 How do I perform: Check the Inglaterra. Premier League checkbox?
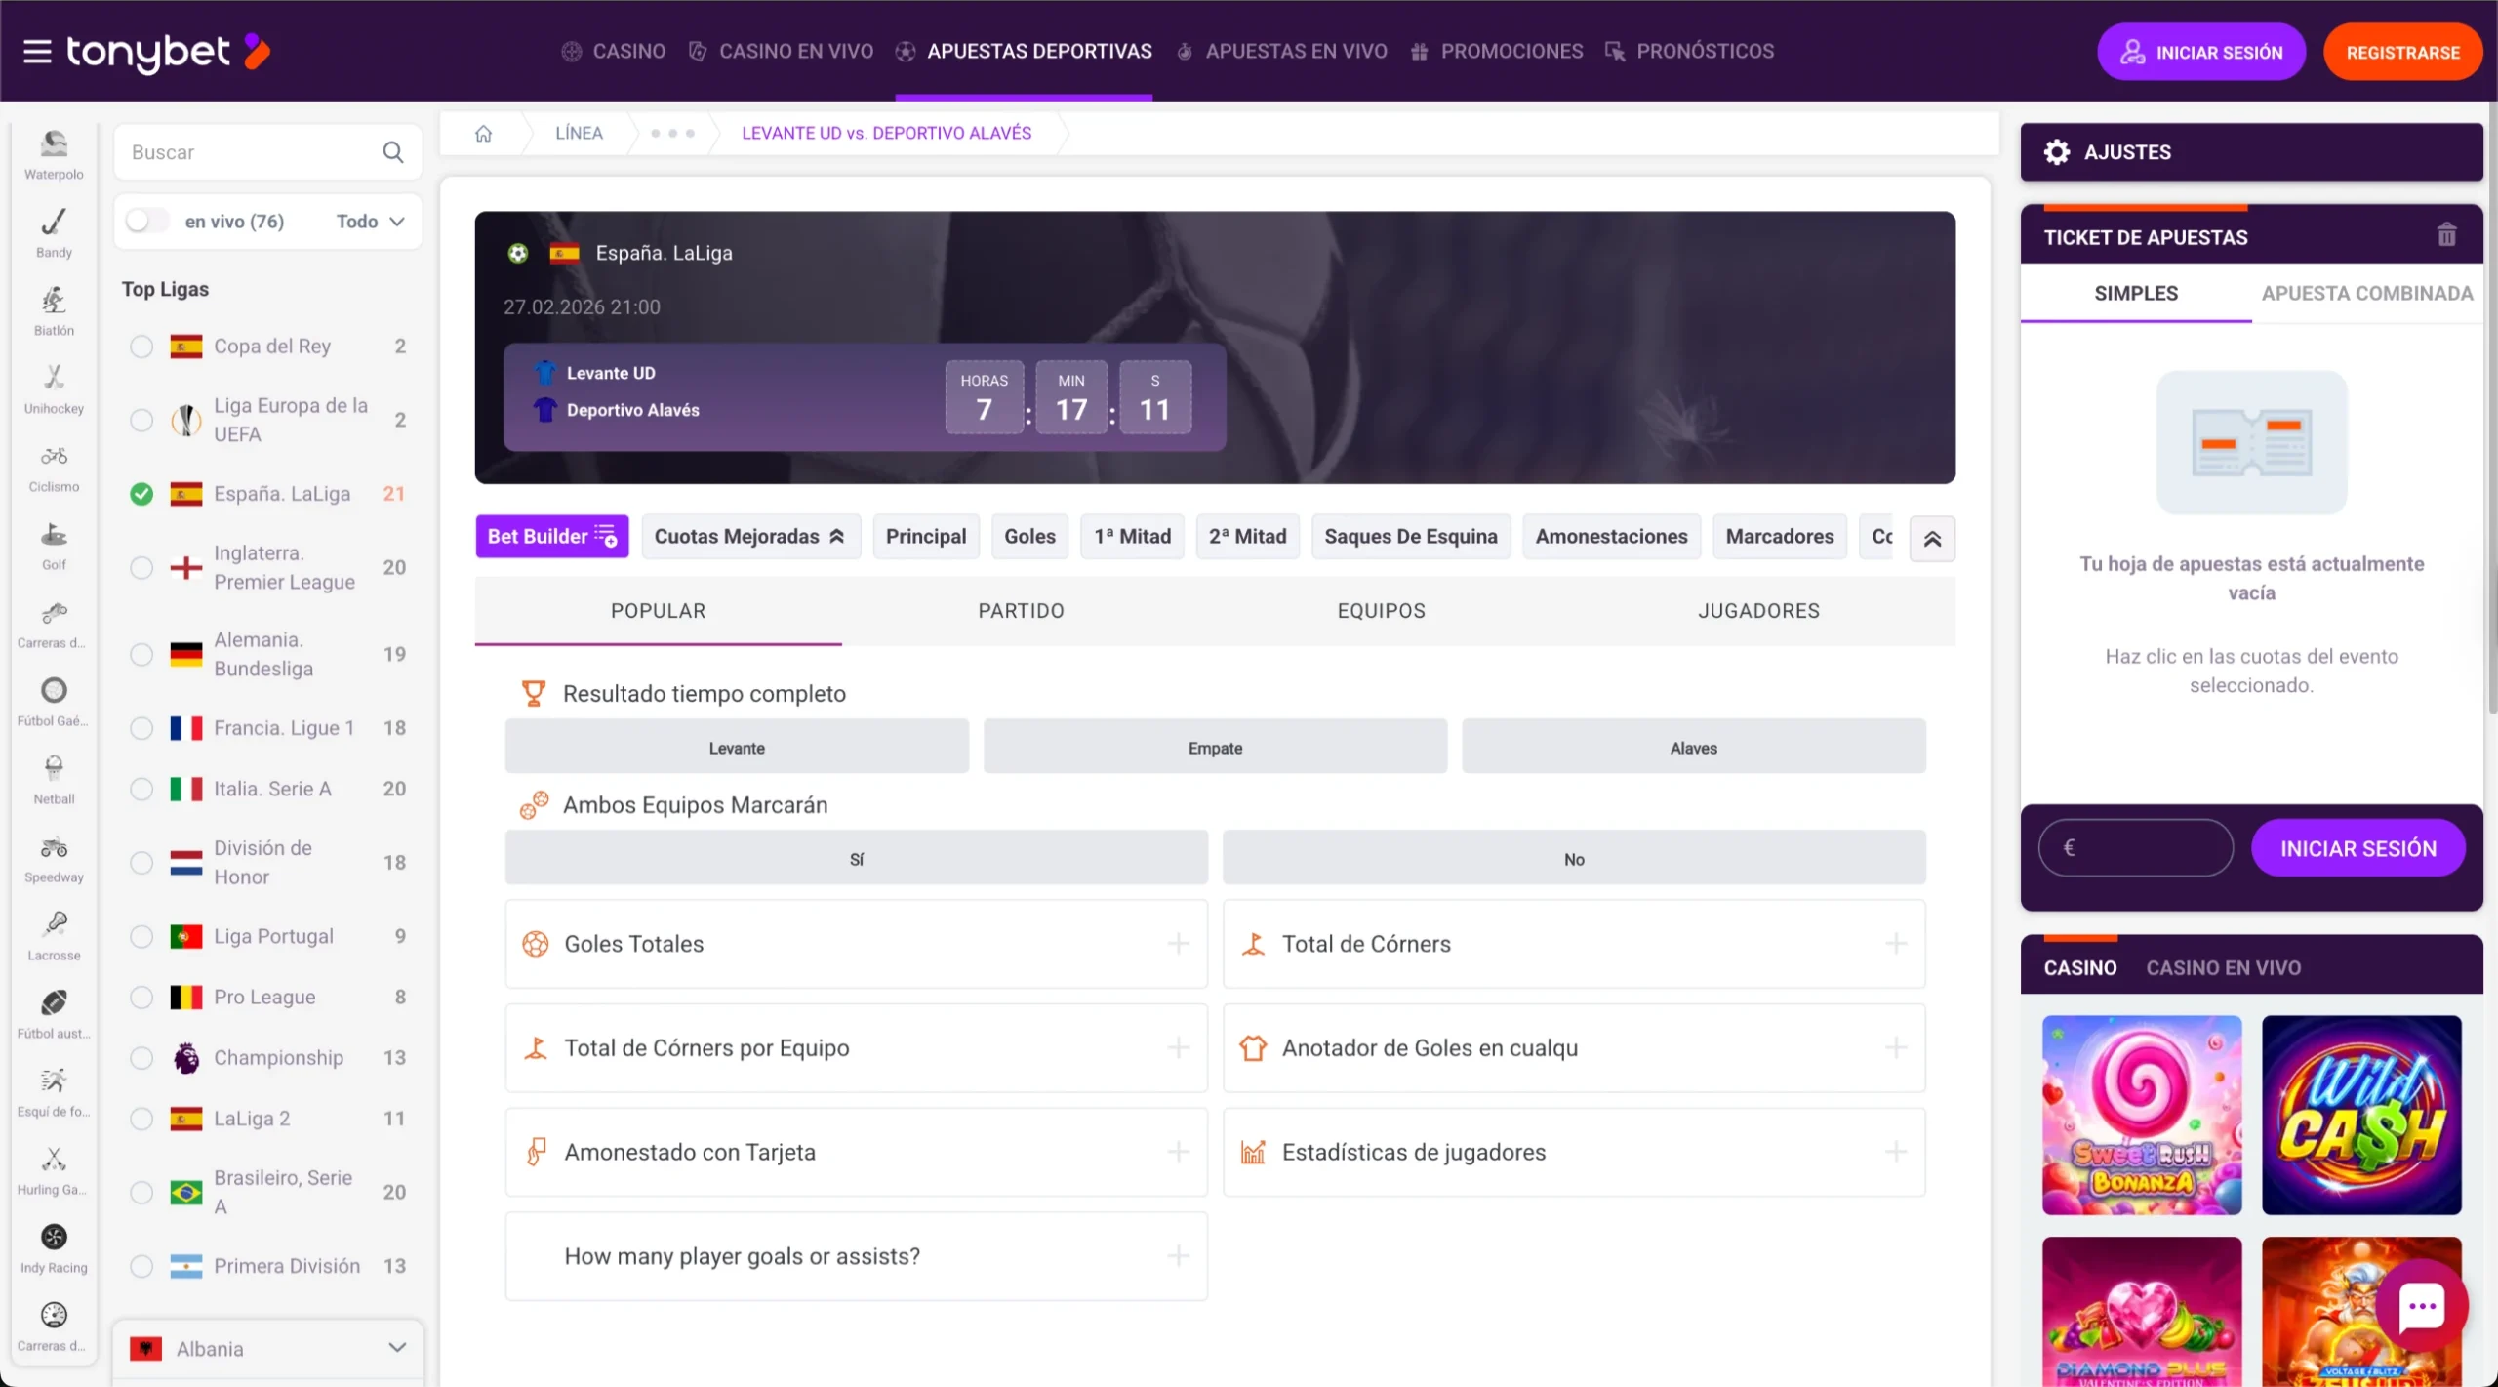(141, 566)
